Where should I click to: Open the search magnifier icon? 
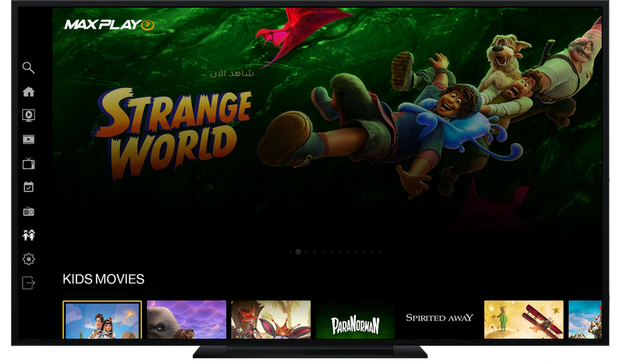[28, 68]
